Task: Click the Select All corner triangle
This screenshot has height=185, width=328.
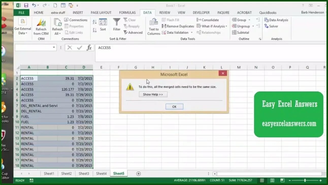Action: coord(18,67)
